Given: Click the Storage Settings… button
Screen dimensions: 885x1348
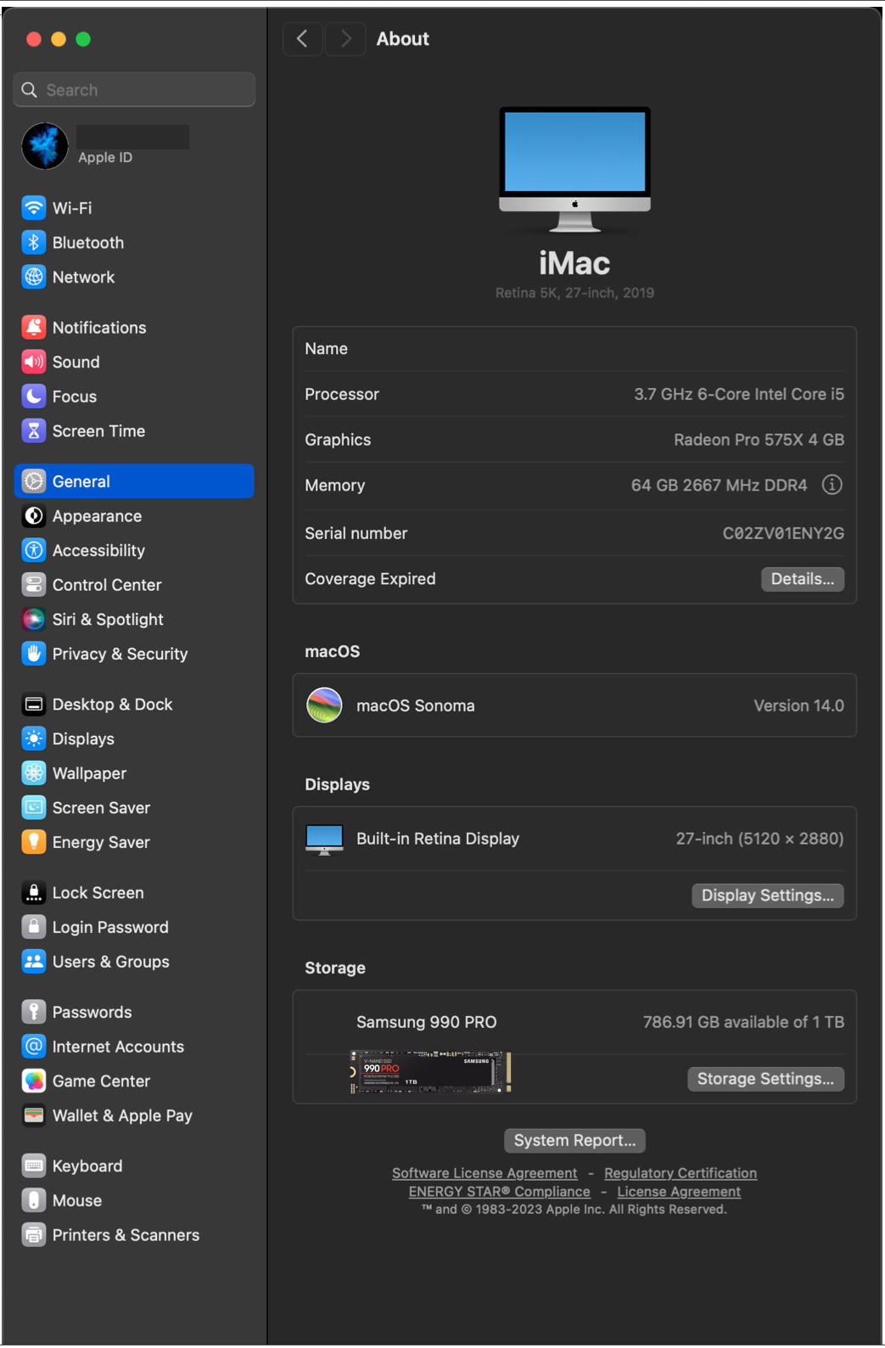Looking at the screenshot, I should [x=765, y=1079].
